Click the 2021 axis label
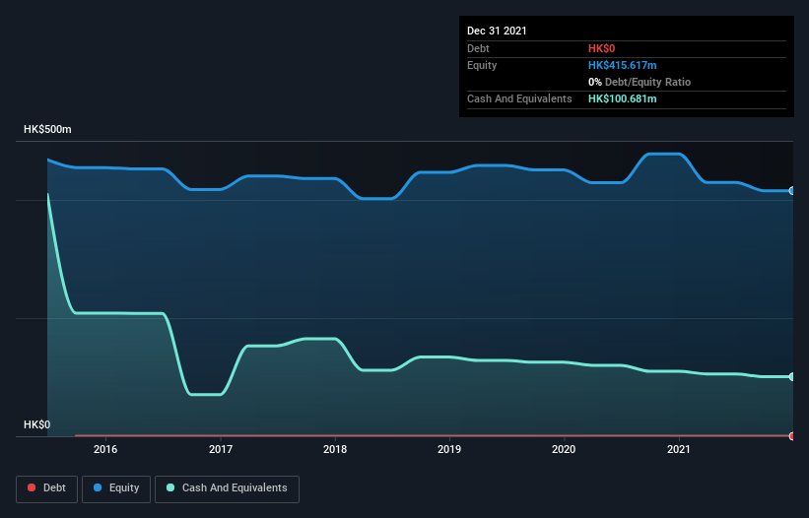The width and height of the screenshot is (809, 518). (679, 449)
